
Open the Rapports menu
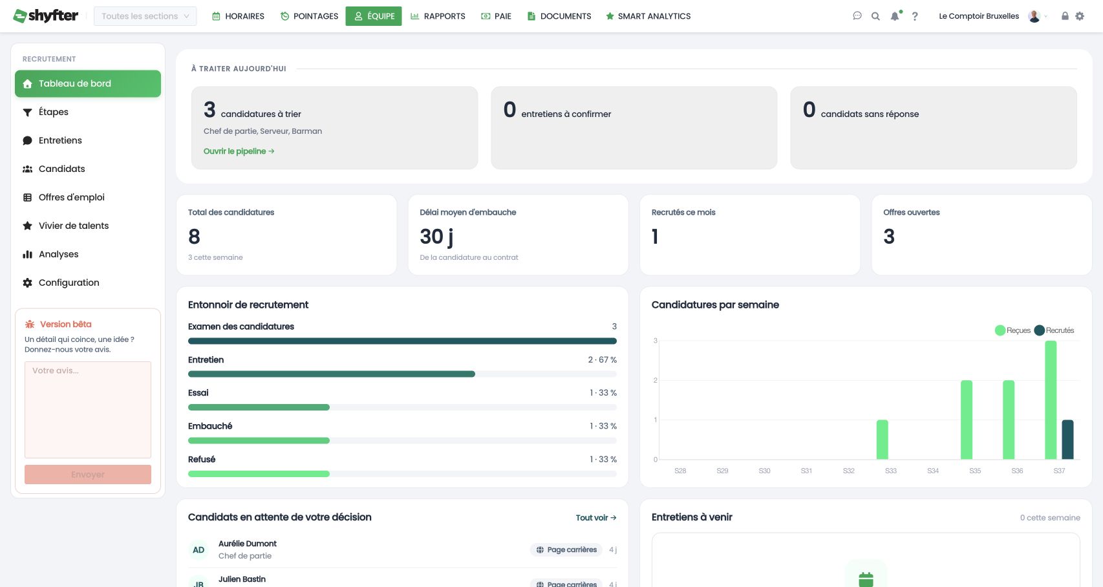pos(438,16)
